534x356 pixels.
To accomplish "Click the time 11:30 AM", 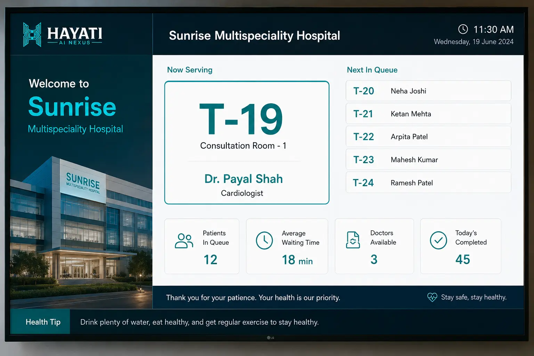I will pos(493,30).
